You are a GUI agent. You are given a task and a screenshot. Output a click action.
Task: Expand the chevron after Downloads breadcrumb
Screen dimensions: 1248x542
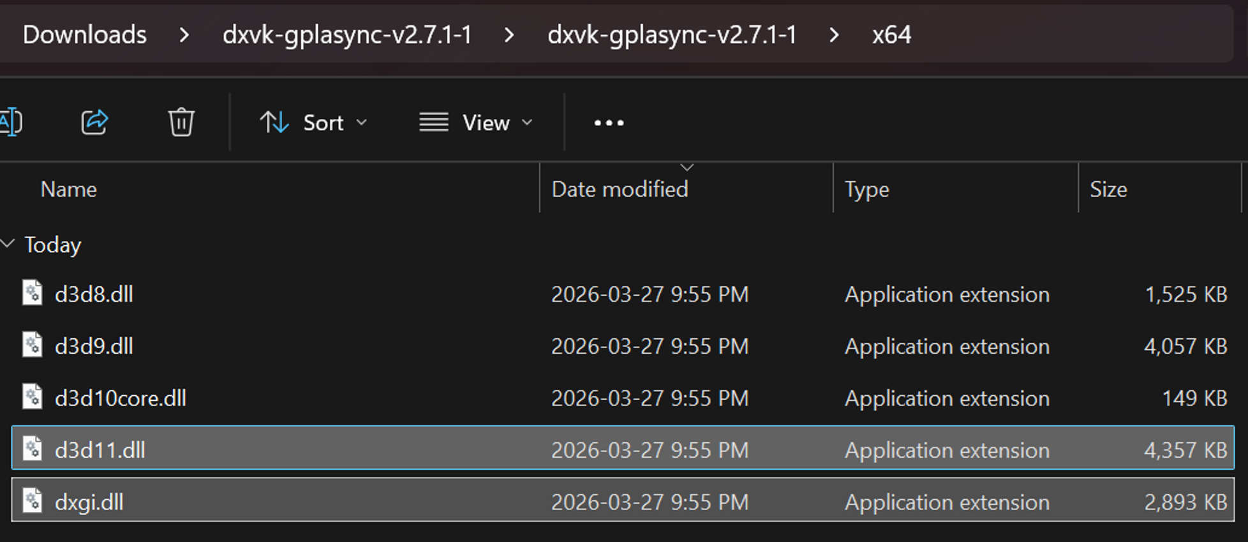184,34
